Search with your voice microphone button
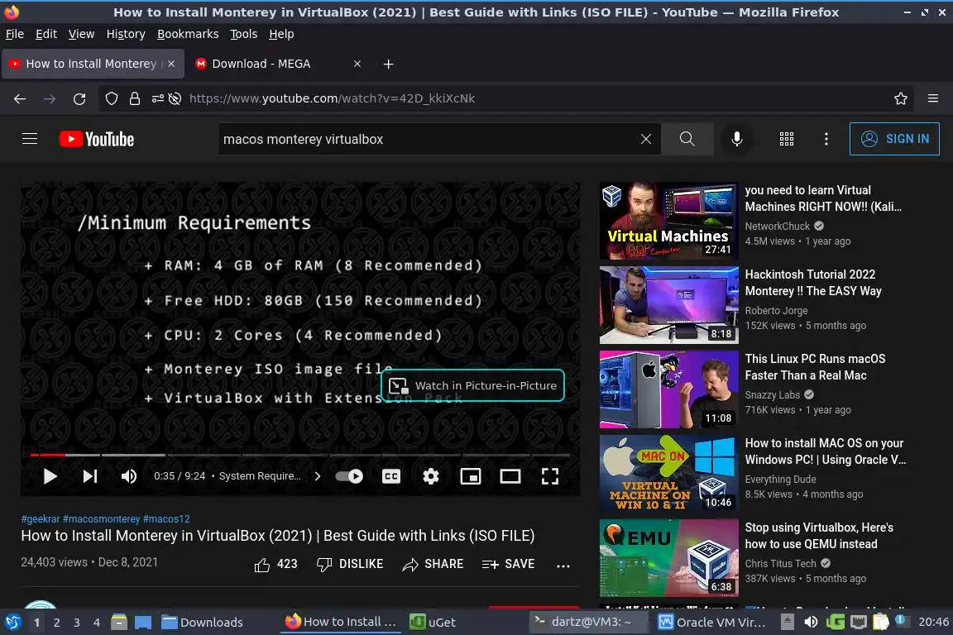This screenshot has height=635, width=953. 736,139
